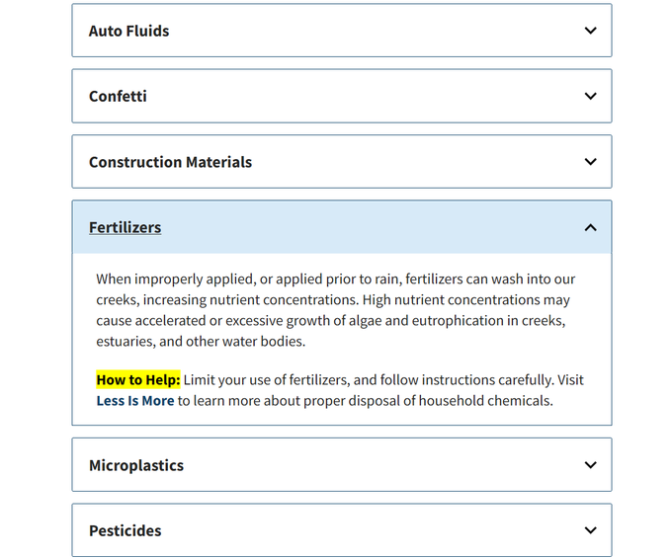This screenshot has width=672, height=558.
Task: Click the chevron next to Construction Materials
Action: (x=590, y=161)
